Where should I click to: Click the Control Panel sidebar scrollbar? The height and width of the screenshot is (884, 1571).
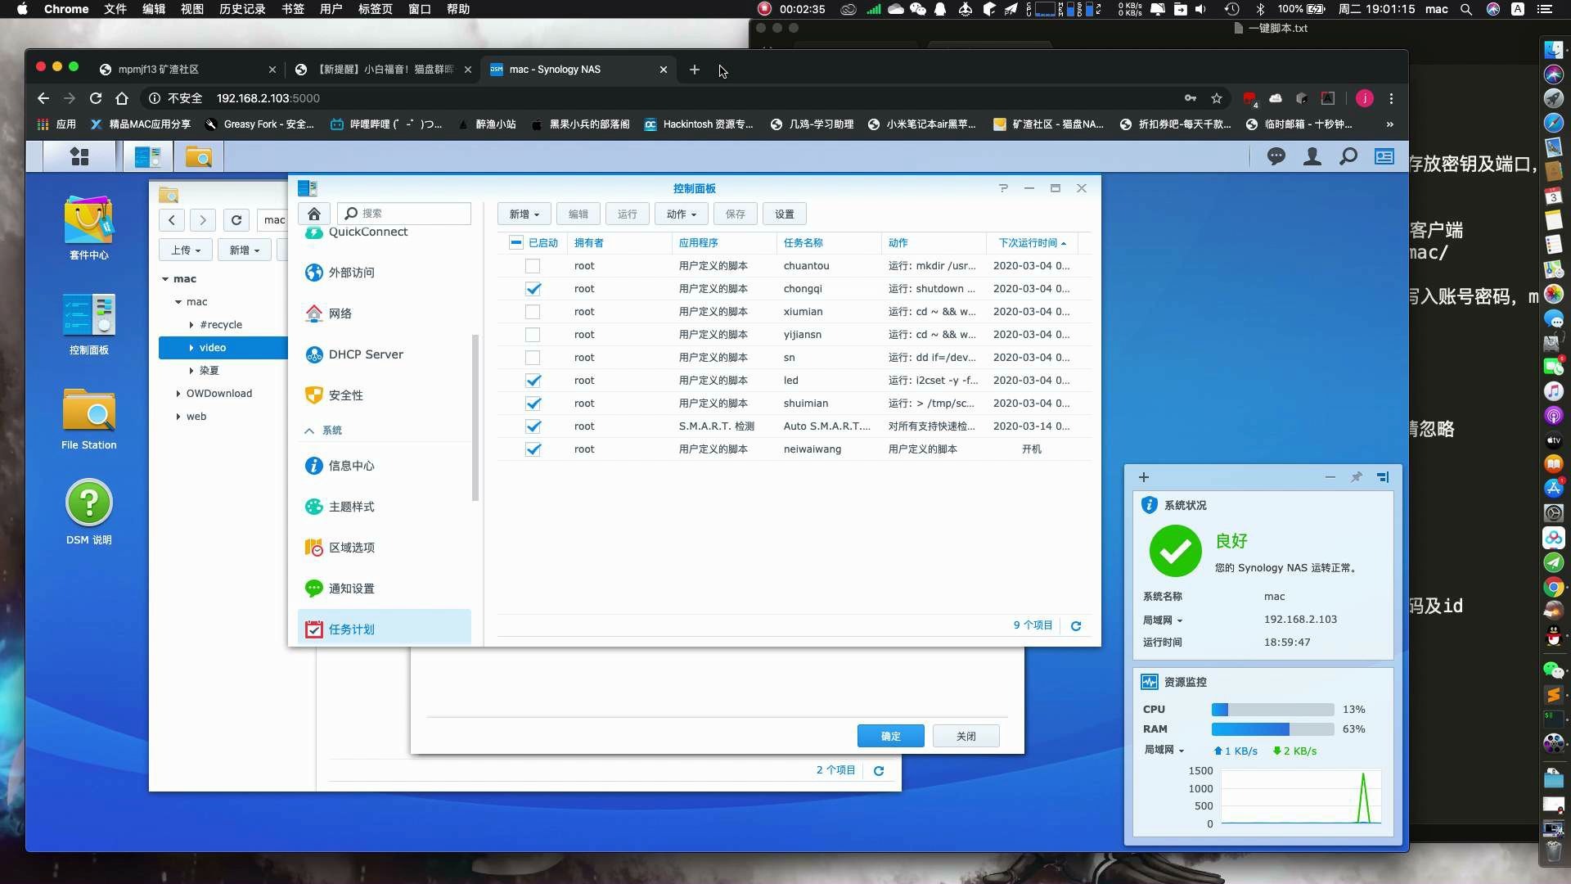coord(475,417)
